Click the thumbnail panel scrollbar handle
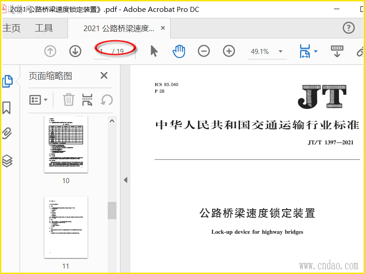 112,211
